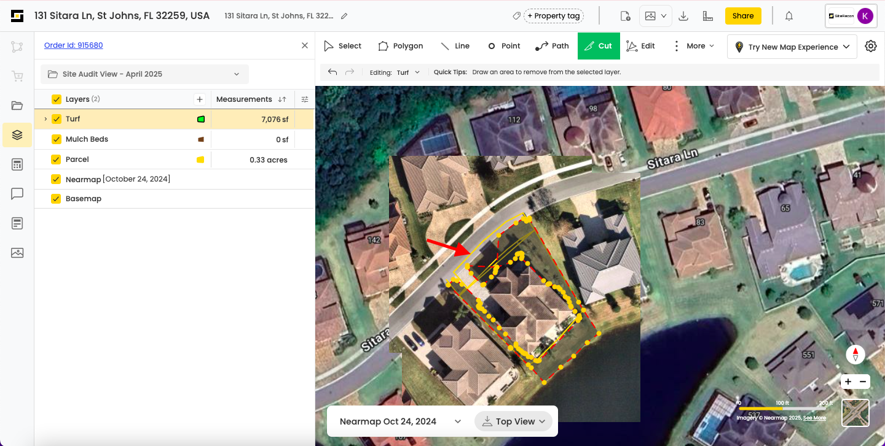The height and width of the screenshot is (446, 885).
Task: Open the folder sidebar icon
Action: point(17,106)
